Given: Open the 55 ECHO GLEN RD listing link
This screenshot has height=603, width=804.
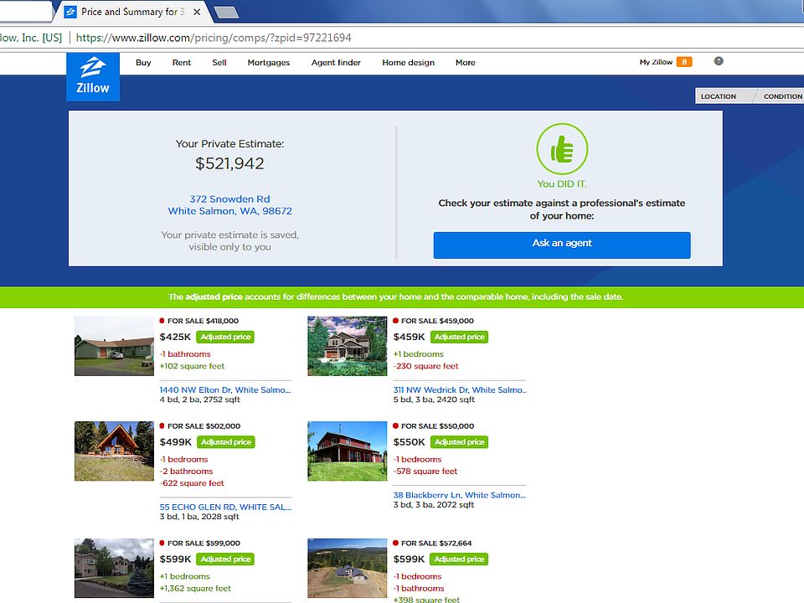Looking at the screenshot, I should (x=225, y=507).
